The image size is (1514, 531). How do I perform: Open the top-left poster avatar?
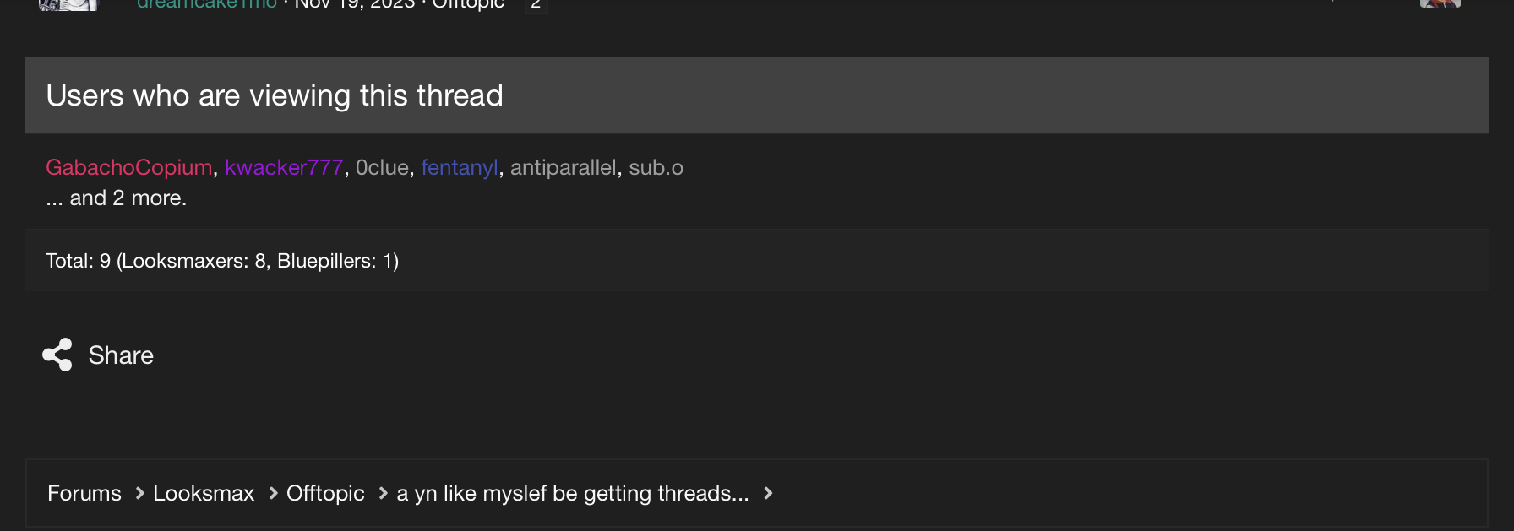[68, 4]
